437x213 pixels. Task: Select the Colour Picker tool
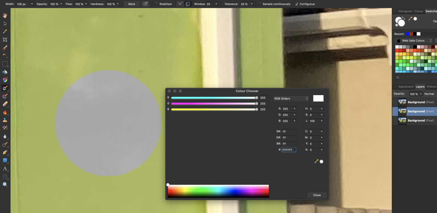[5, 31]
